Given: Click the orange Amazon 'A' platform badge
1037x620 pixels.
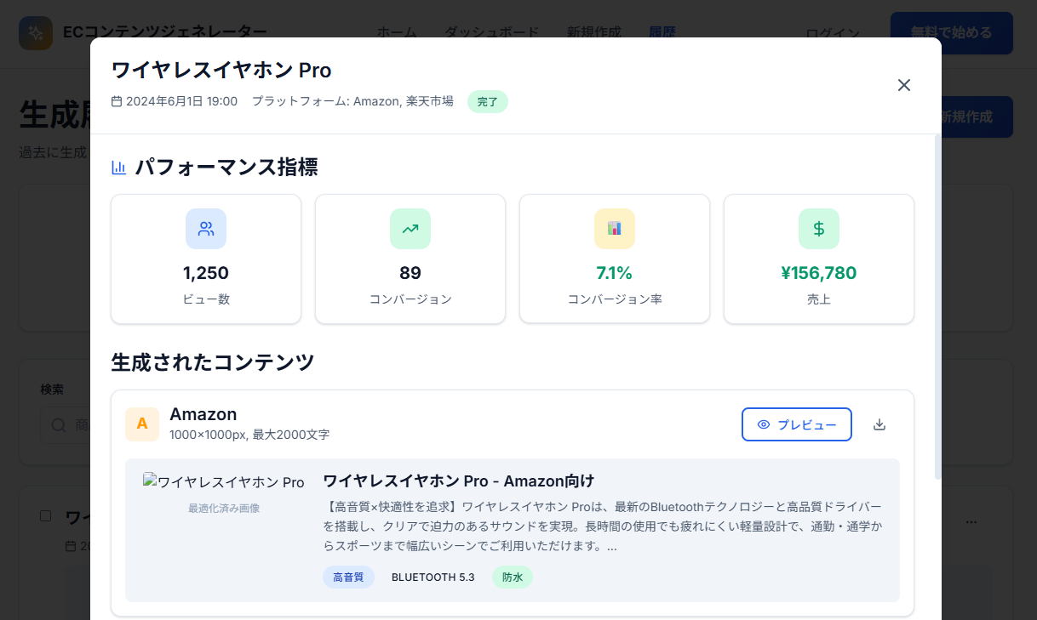Looking at the screenshot, I should [x=142, y=424].
